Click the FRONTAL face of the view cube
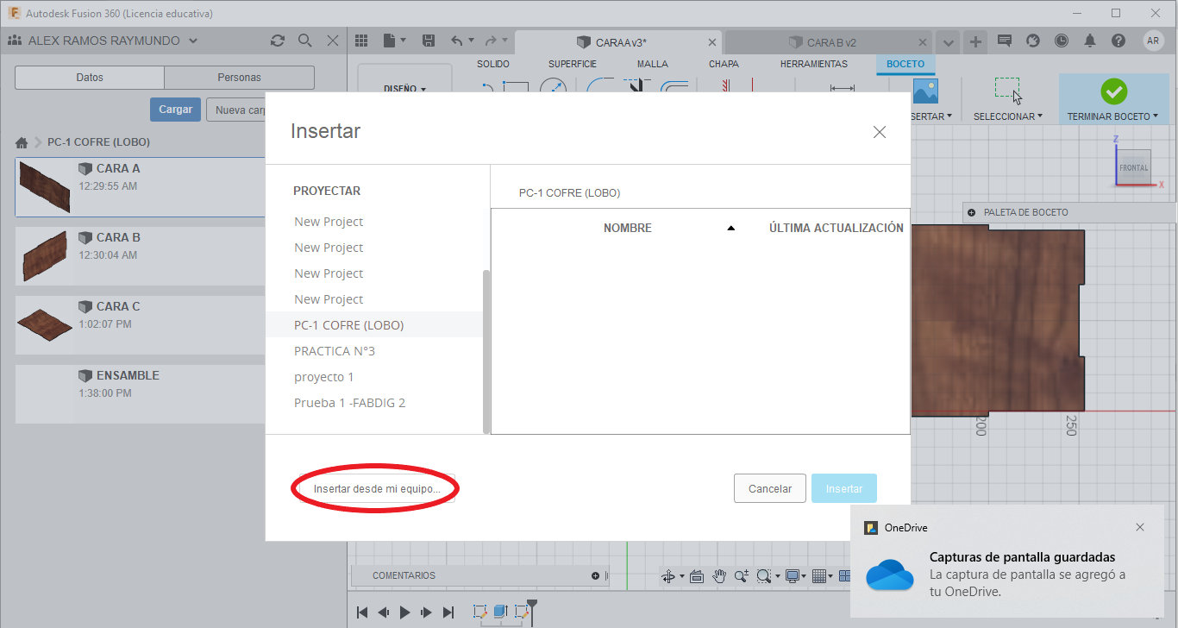1178x628 pixels. click(x=1133, y=167)
